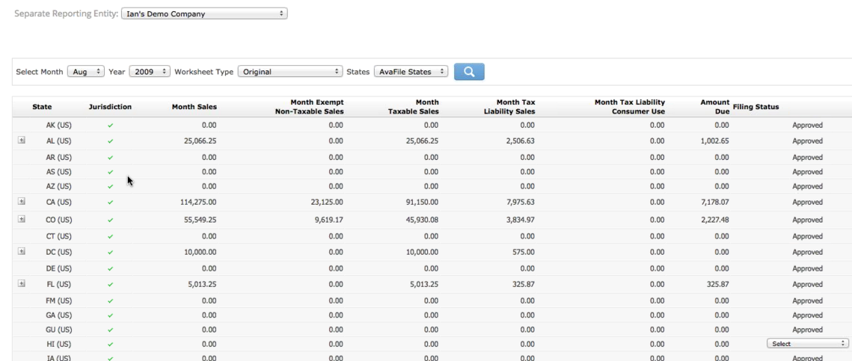Expand the FL (US) row
852x361 pixels.
point(22,283)
